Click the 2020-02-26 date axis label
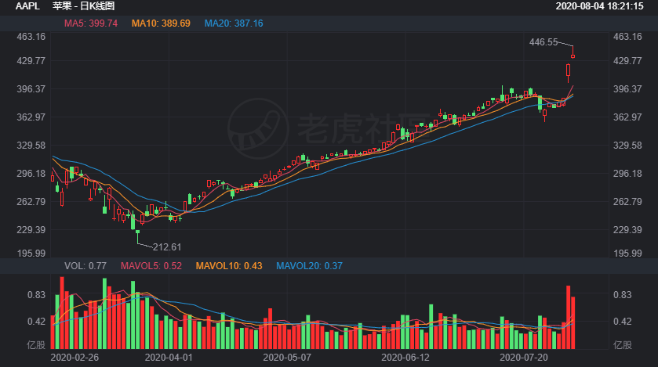 (75, 358)
